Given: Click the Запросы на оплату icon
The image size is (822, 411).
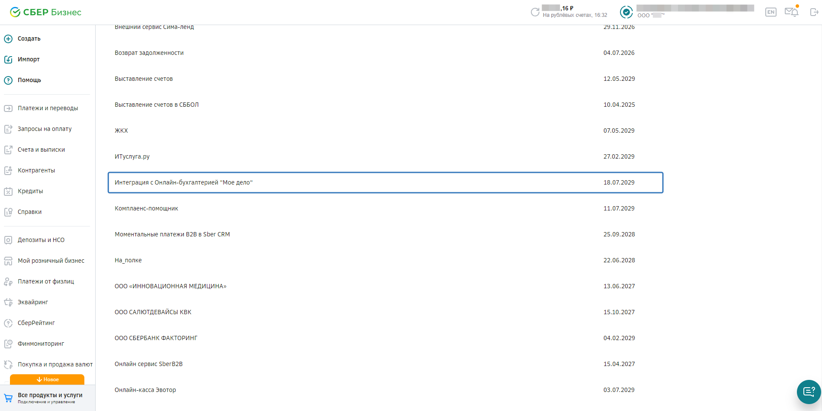Looking at the screenshot, I should coord(8,129).
